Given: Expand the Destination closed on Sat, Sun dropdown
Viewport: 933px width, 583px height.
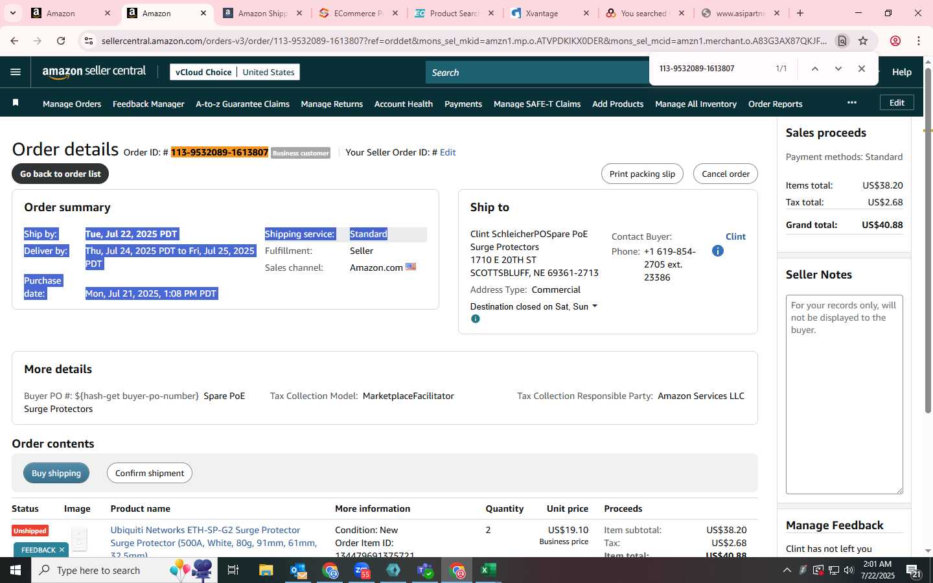Looking at the screenshot, I should (534, 306).
